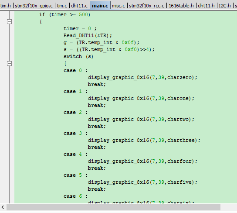
Task: Open the dht11.c file tab
Action: coord(79,6)
